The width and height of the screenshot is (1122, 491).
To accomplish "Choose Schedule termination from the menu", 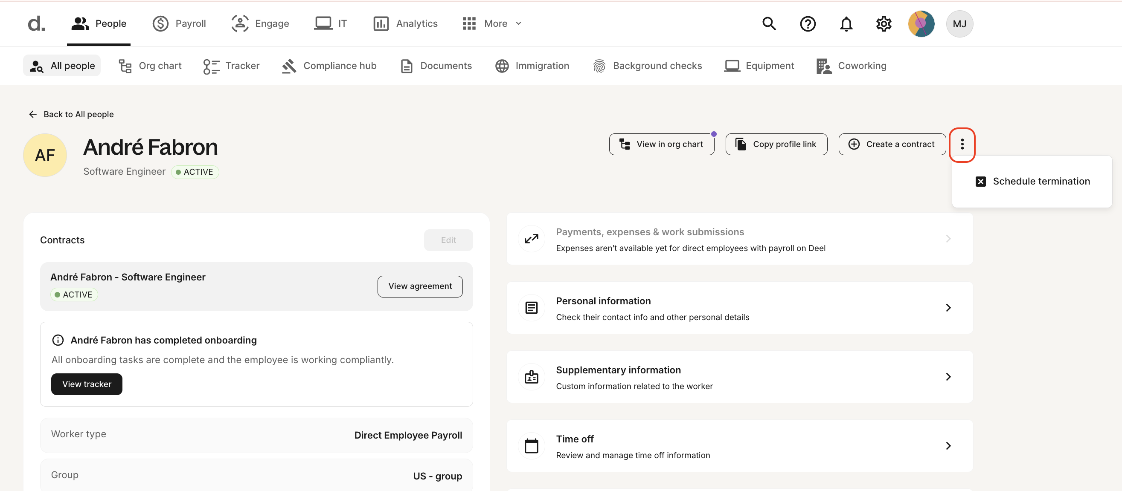I will pyautogui.click(x=1032, y=182).
